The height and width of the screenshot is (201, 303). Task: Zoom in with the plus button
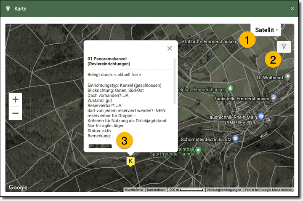point(16,100)
